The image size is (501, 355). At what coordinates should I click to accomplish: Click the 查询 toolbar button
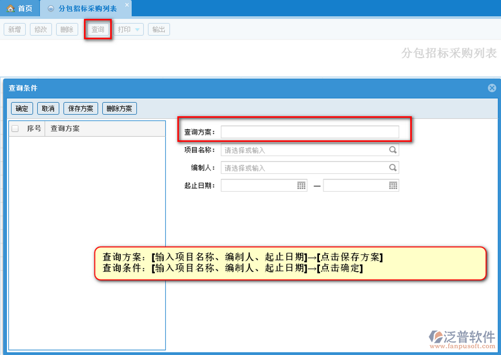(98, 29)
